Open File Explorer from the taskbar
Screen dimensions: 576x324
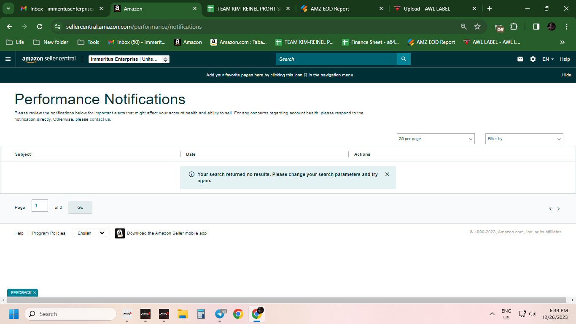183,314
